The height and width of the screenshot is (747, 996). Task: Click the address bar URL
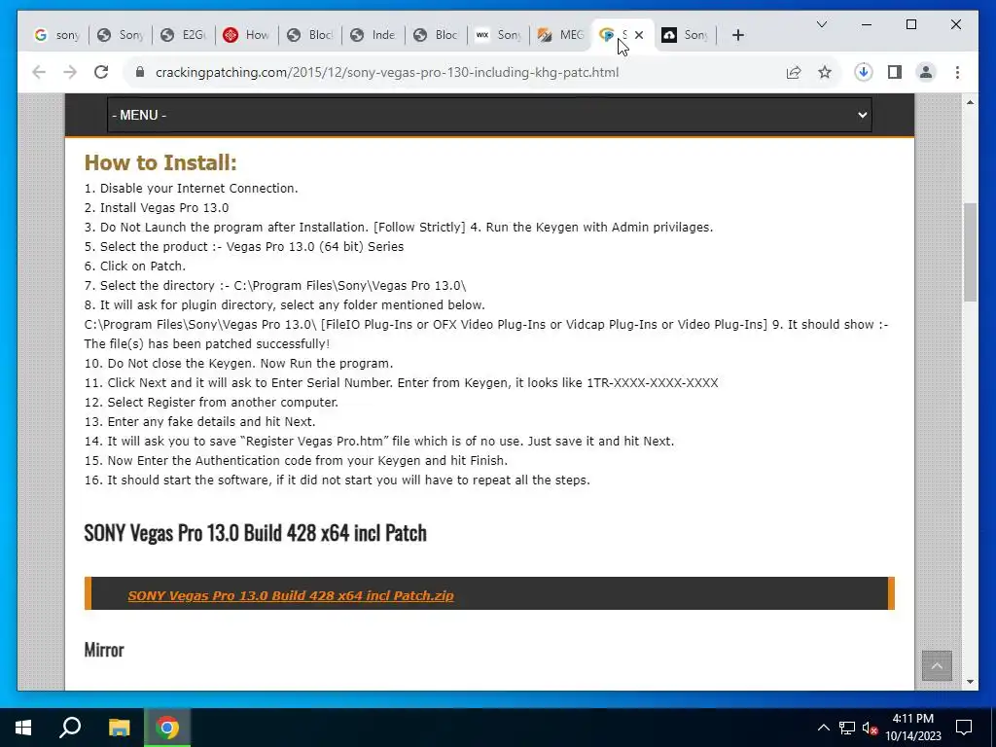387,72
